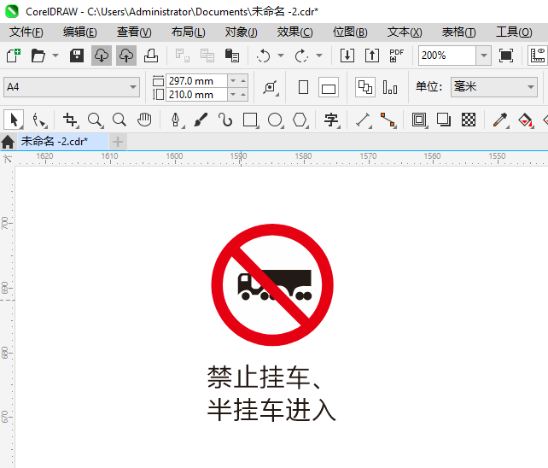
Task: Click the Save floppy disk icon
Action: pos(77,56)
